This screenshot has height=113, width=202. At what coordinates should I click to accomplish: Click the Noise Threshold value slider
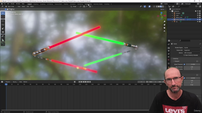tap(193, 64)
